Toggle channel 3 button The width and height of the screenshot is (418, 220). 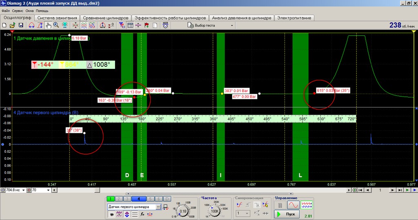pos(127,199)
